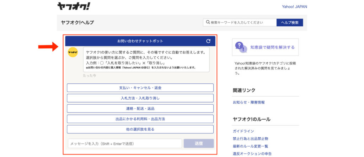Focus the メッセージを入力 text field
This screenshot has width=364, height=157.
point(125,143)
